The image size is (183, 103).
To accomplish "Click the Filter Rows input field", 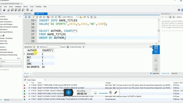I will (53, 47).
